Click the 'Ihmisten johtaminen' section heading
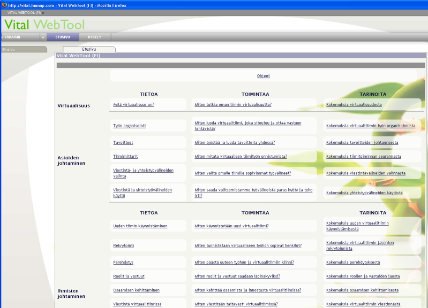The height and width of the screenshot is (308, 428). tap(71, 294)
